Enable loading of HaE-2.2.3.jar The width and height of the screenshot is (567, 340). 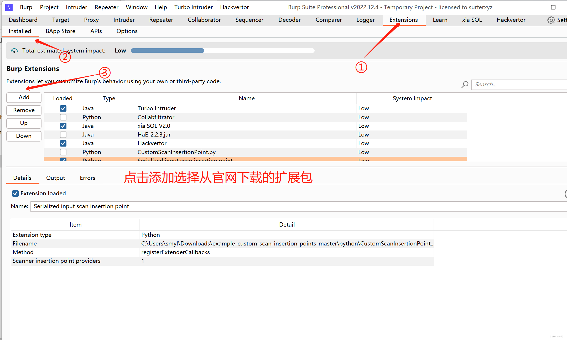[x=63, y=134]
